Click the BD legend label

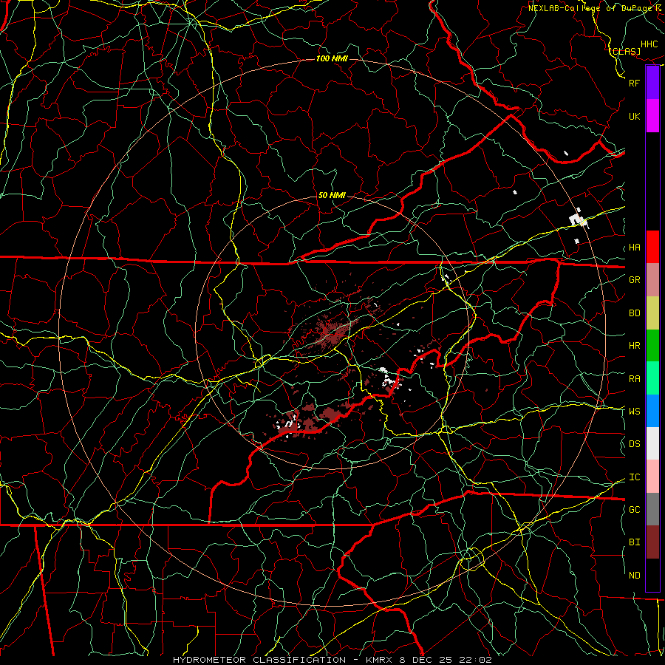click(634, 313)
